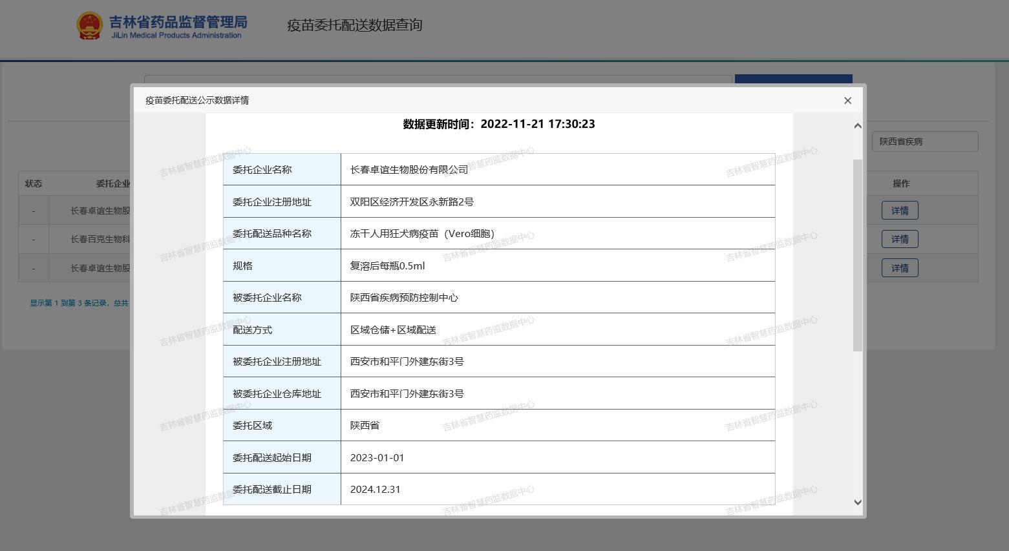Click the 显示第 1 到第 3 条记录 pagination text
The image size is (1009, 551).
(79, 303)
